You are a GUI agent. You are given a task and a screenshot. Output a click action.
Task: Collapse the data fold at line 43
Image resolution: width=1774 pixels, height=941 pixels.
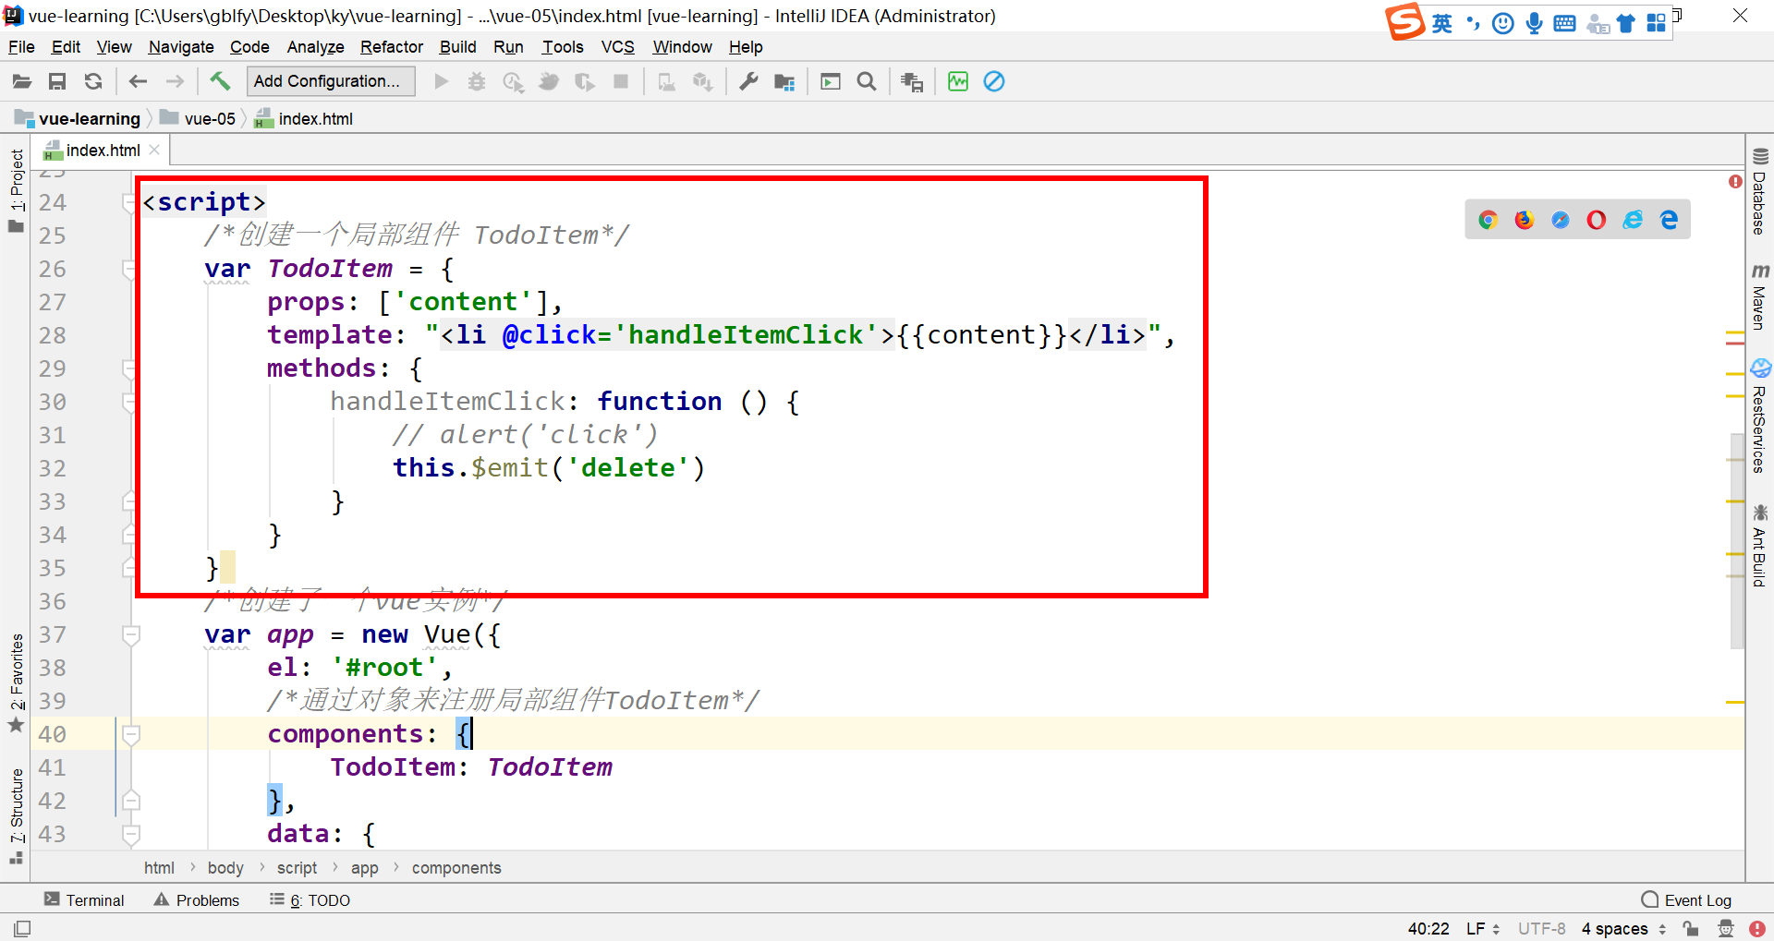(130, 834)
